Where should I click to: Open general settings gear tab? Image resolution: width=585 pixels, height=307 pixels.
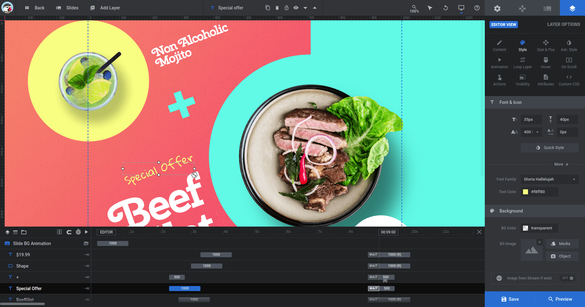tap(497, 8)
